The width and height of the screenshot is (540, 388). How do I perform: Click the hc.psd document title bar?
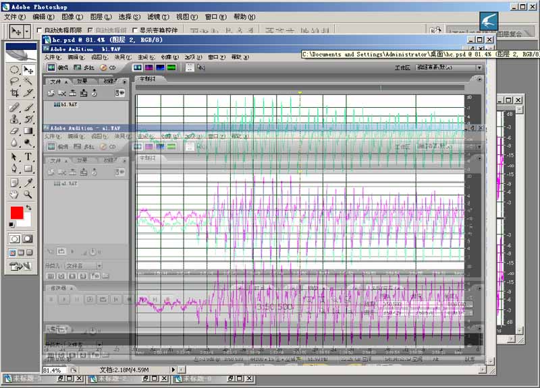pos(268,40)
